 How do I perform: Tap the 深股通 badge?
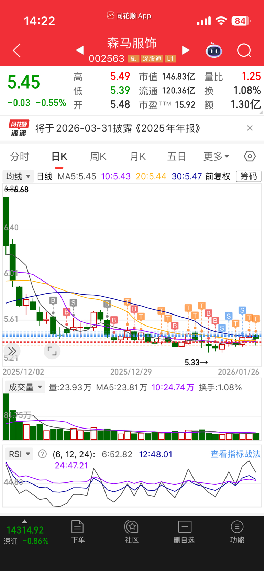tap(152, 59)
